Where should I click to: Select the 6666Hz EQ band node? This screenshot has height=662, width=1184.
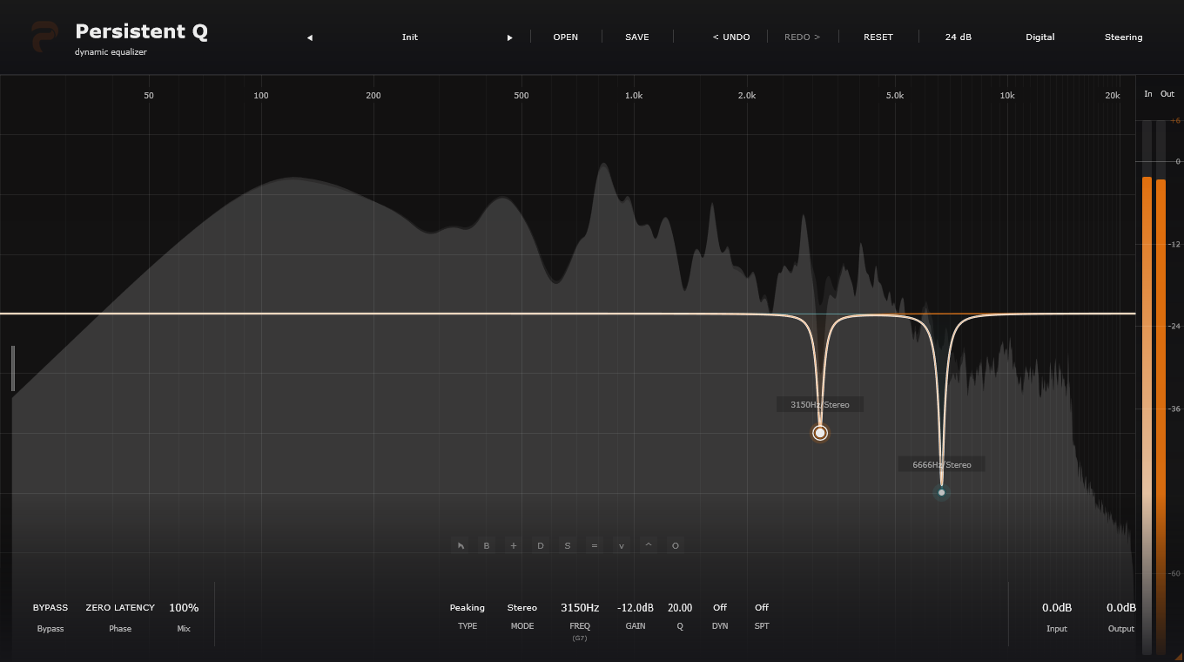pyautogui.click(x=941, y=492)
